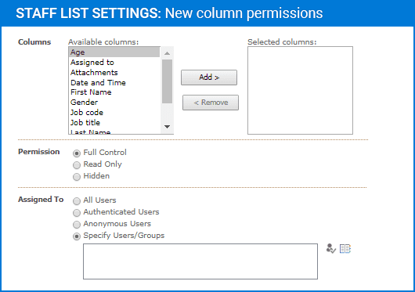Viewport: 415px width, 292px height.
Task: Select the Read Only permission option
Action: tap(77, 165)
